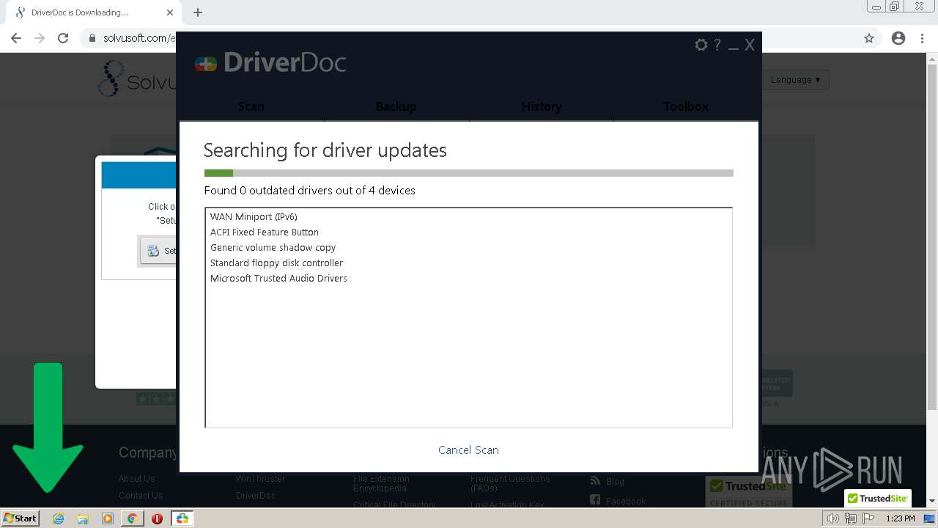Click the DriverDoc logo
Viewport: 938px width, 528px height.
pyautogui.click(x=270, y=63)
